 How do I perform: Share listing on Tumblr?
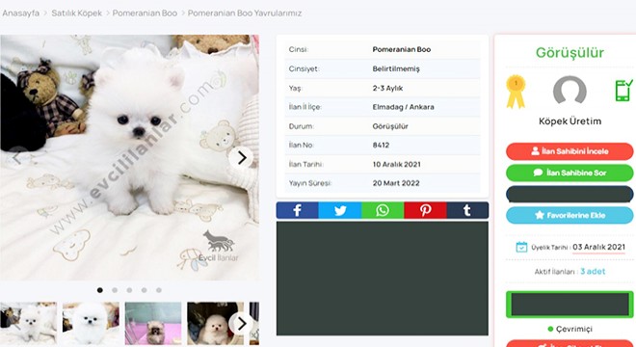click(x=467, y=210)
